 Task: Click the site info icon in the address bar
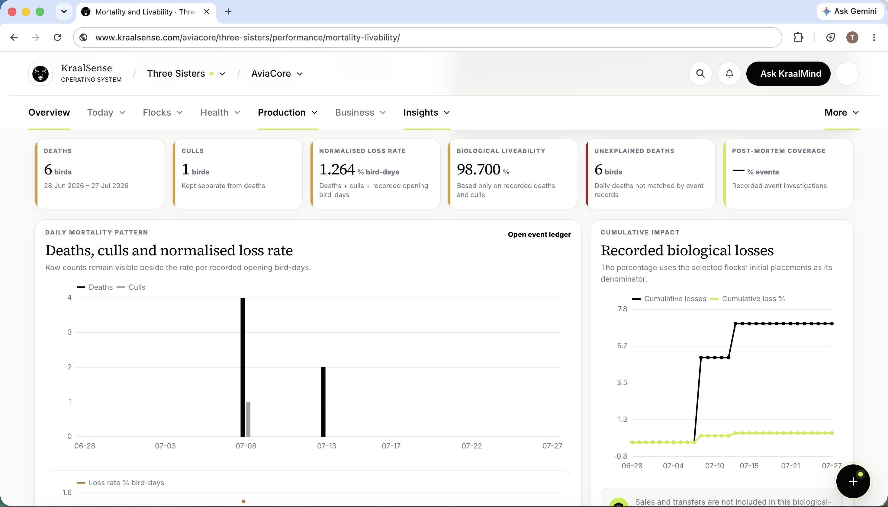(84, 37)
